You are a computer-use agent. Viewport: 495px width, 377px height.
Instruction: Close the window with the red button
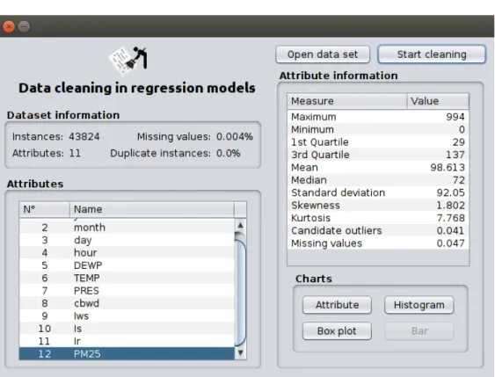tap(9, 26)
